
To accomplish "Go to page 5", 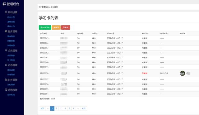I will click(x=69, y=108).
